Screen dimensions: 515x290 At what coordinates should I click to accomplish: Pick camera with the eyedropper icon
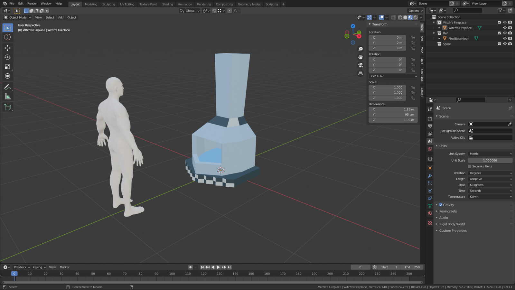click(510, 124)
